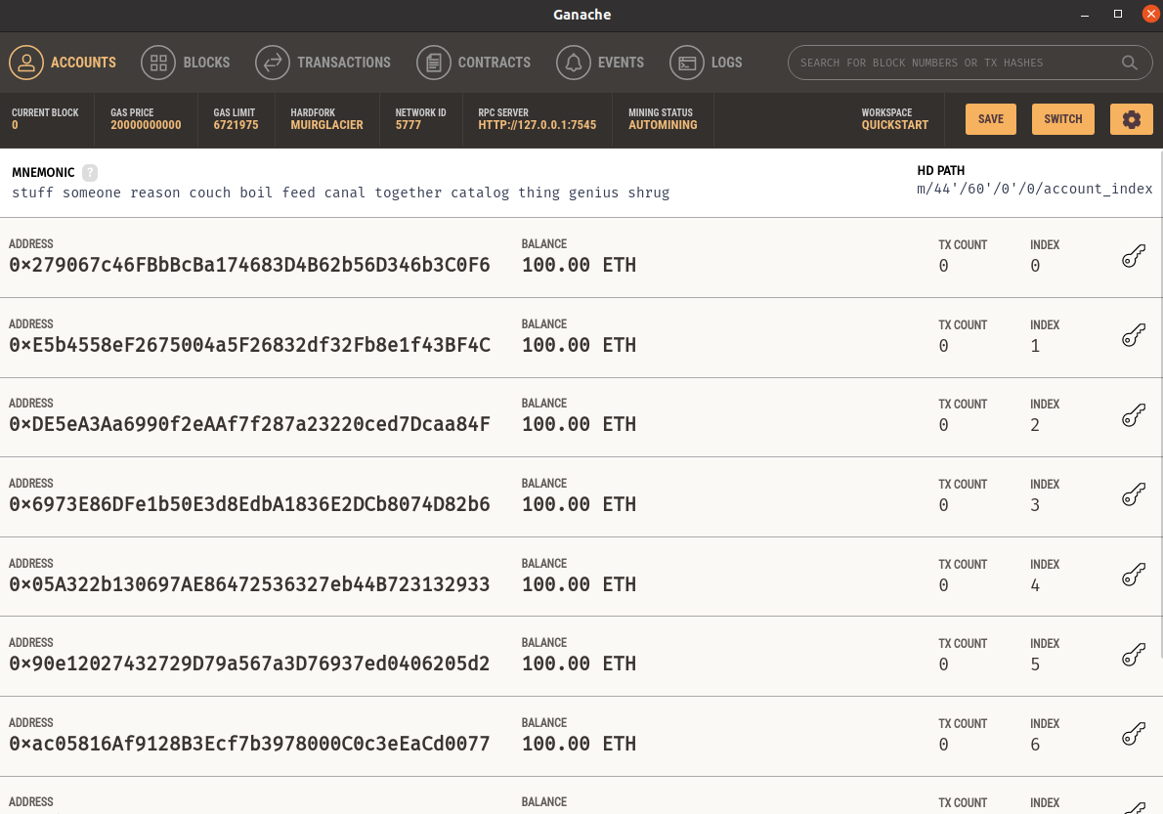
Task: Click the 100.00 ETH balance of index 3
Action: click(579, 504)
